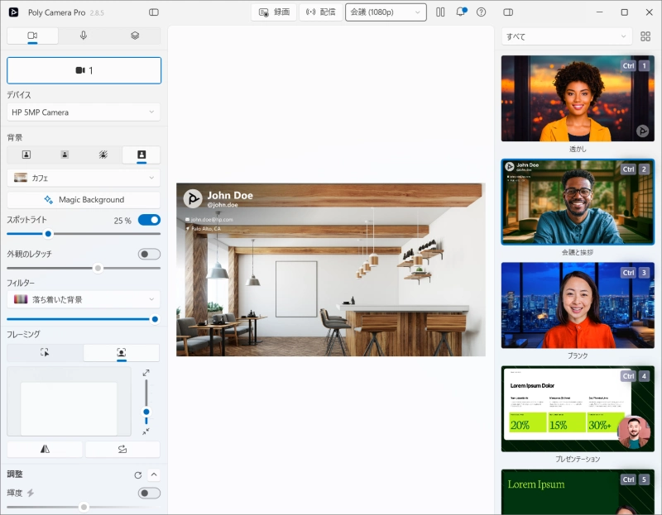Enable the 輝度 auto toggle

click(x=149, y=493)
